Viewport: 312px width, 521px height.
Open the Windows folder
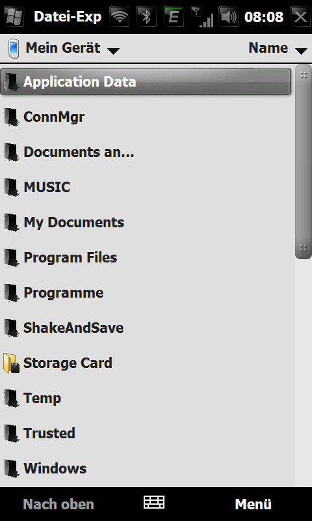(147, 468)
